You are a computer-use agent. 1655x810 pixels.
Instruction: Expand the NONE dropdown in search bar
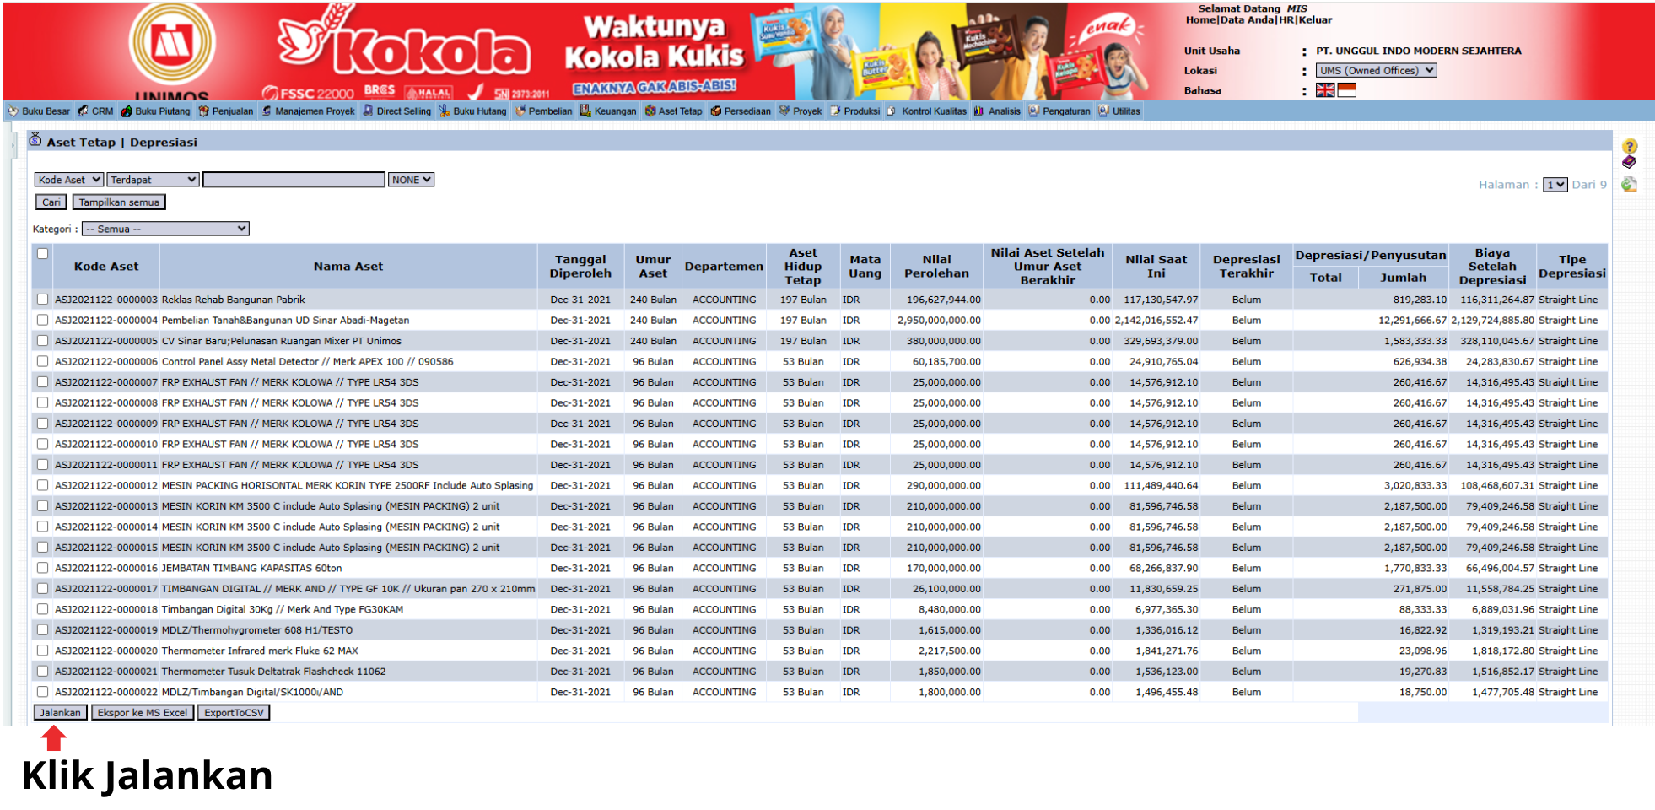(411, 179)
